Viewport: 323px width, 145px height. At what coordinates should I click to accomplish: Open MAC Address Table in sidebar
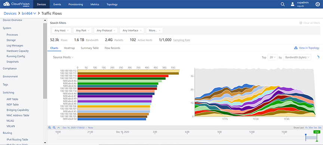pos(18,115)
